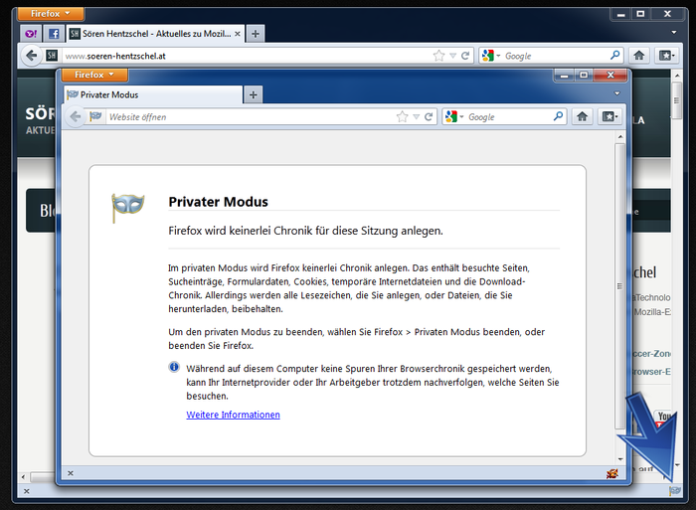The image size is (696, 510).
Task: Open a new tab in the back window
Action: point(256,34)
